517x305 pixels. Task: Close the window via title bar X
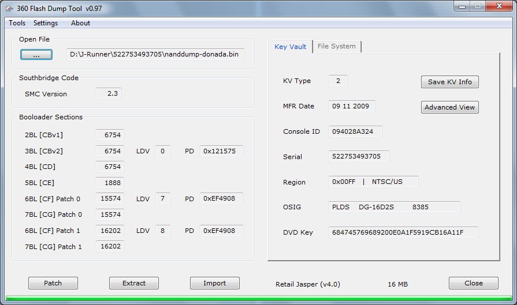coord(500,6)
